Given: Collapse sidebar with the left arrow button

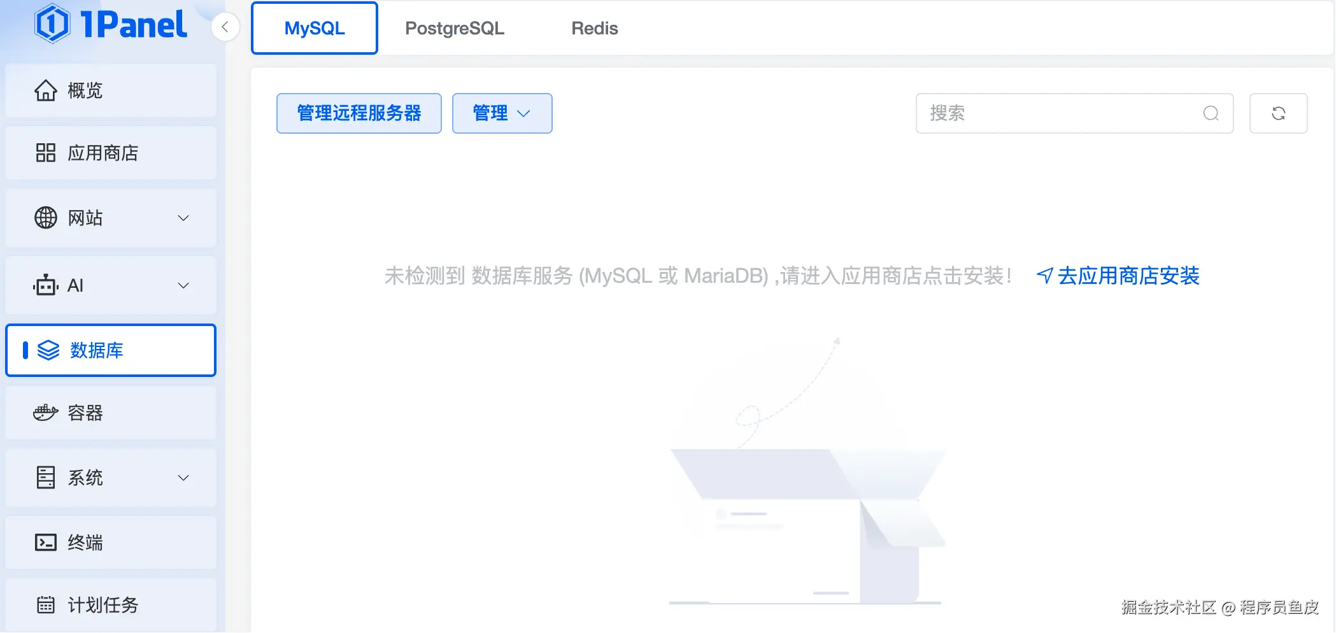Looking at the screenshot, I should (225, 27).
